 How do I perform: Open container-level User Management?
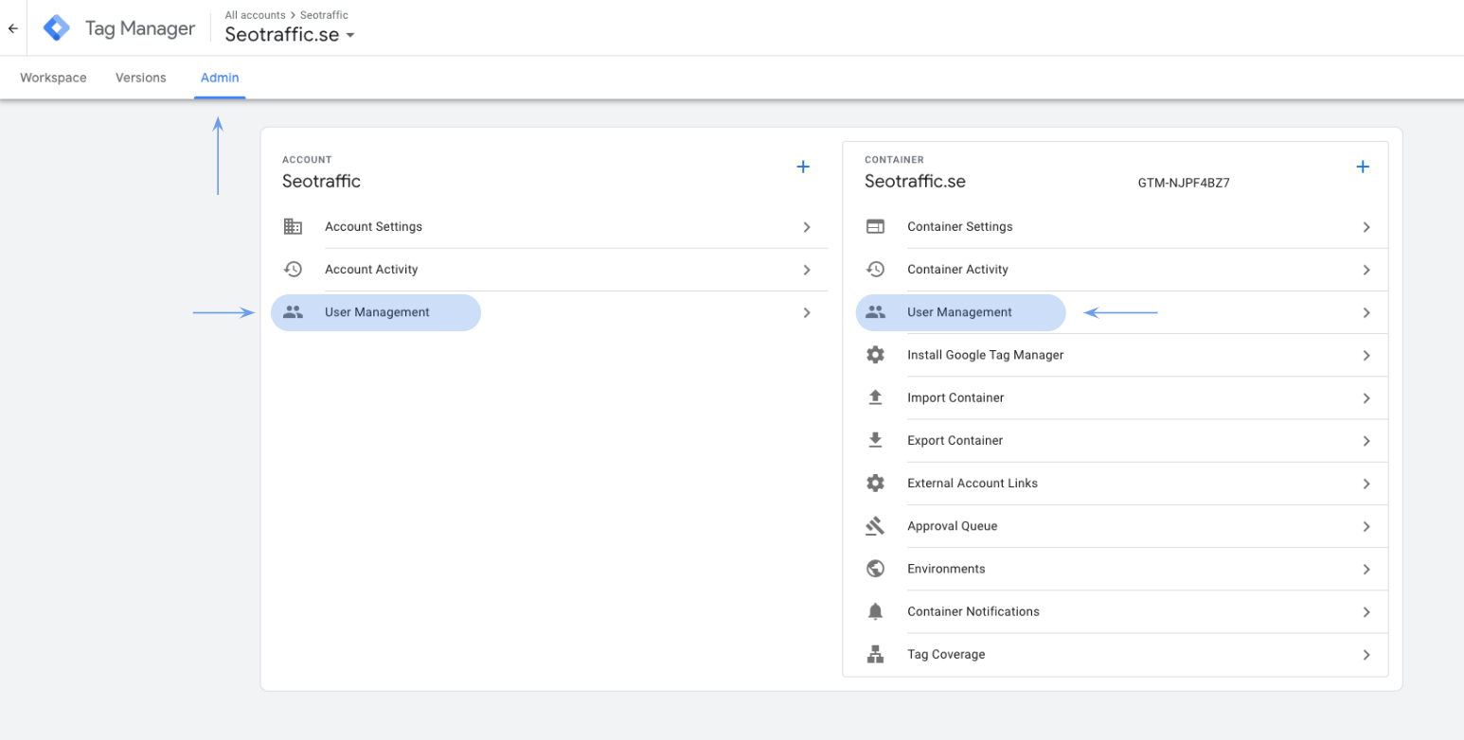959,312
